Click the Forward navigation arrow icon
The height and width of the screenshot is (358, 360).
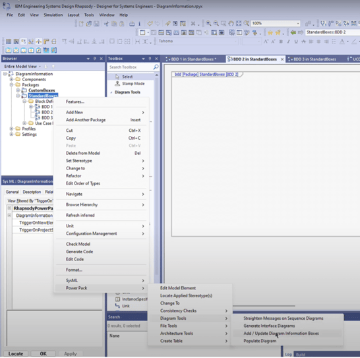[301, 32]
